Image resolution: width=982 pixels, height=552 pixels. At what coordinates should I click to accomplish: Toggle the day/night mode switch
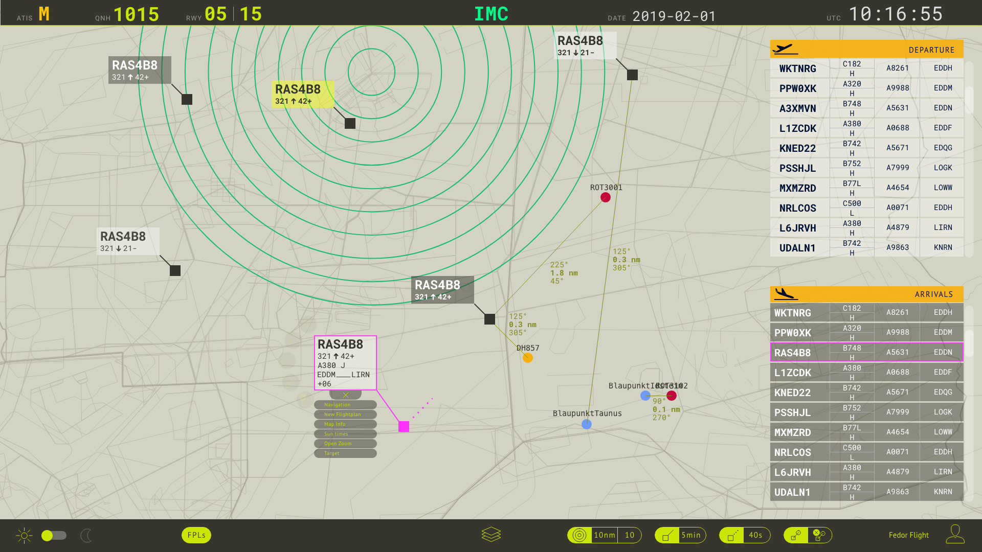point(54,535)
